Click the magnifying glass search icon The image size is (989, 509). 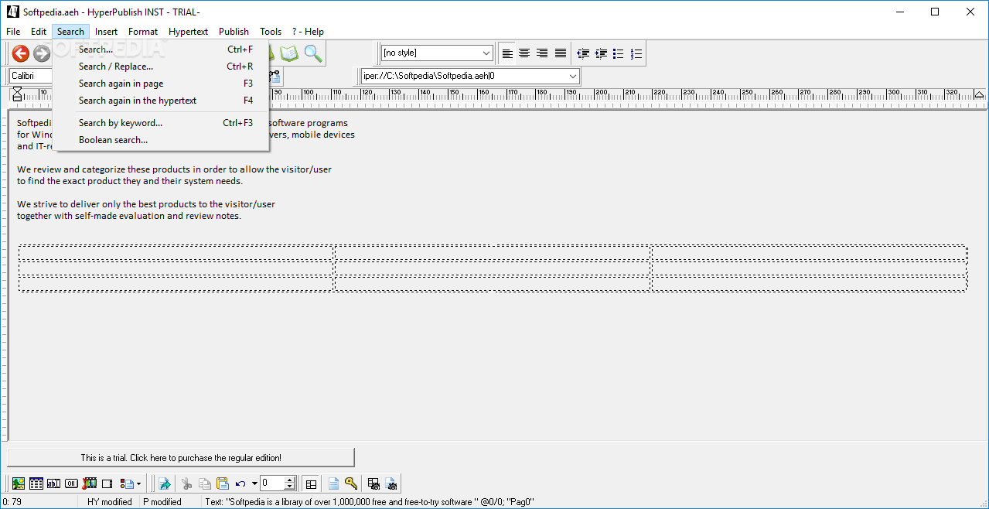(313, 53)
